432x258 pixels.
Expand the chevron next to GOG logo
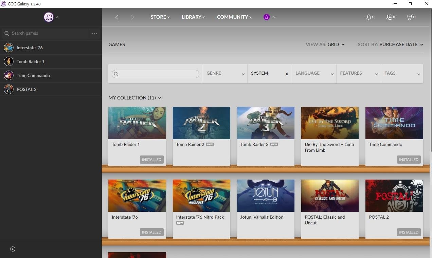click(x=57, y=17)
